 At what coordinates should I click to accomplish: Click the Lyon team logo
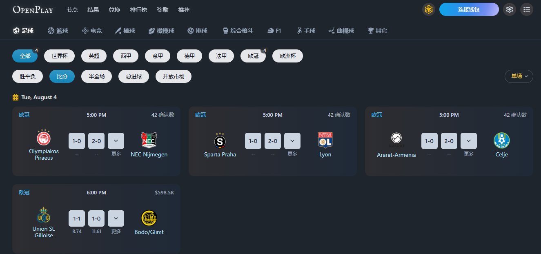325,140
